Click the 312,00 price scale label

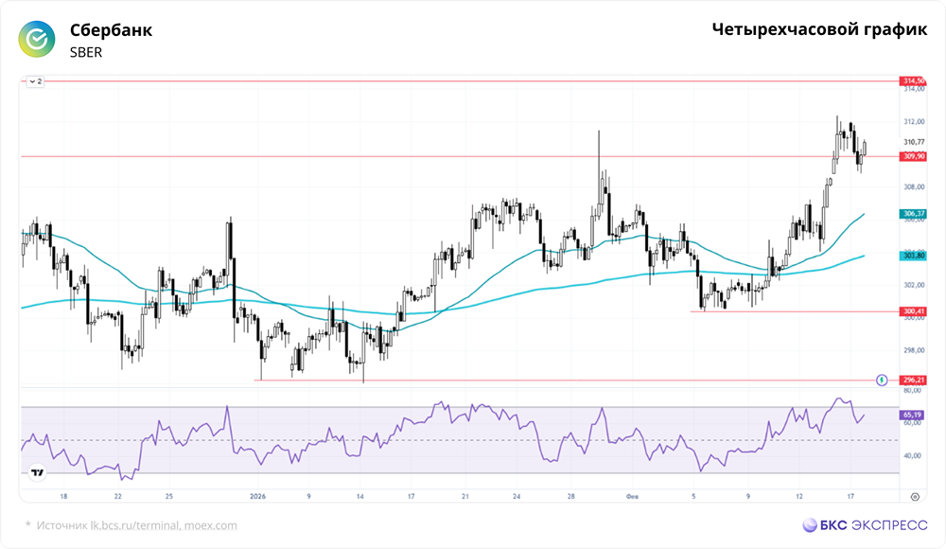914,122
